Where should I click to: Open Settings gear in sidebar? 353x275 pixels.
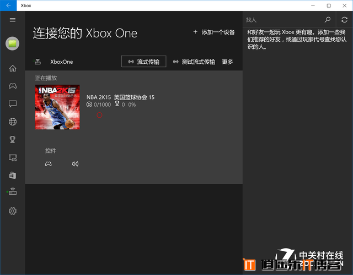tap(13, 211)
